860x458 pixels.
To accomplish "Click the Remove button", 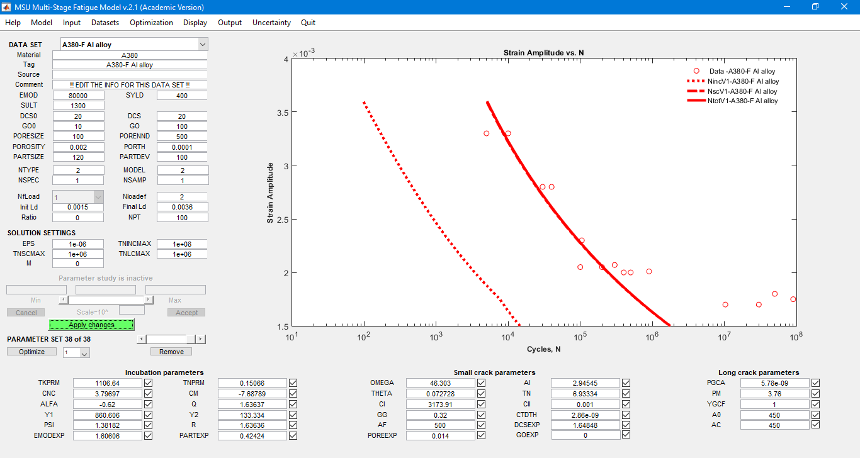I will click(171, 352).
